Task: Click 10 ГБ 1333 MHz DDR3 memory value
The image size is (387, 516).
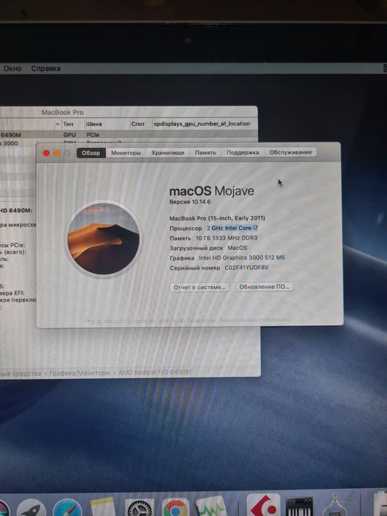Action: click(226, 237)
